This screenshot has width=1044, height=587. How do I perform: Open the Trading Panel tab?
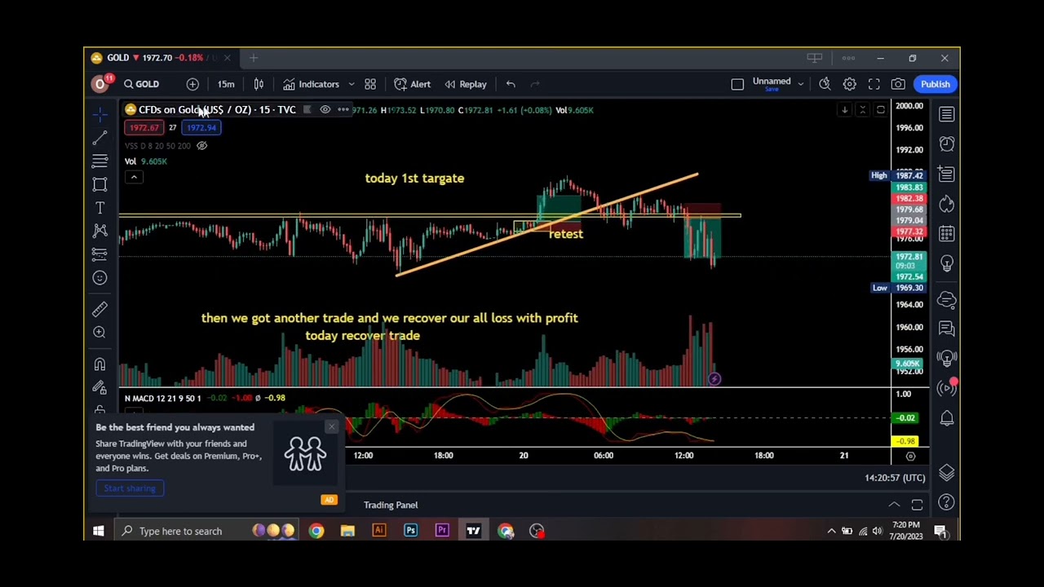[391, 505]
